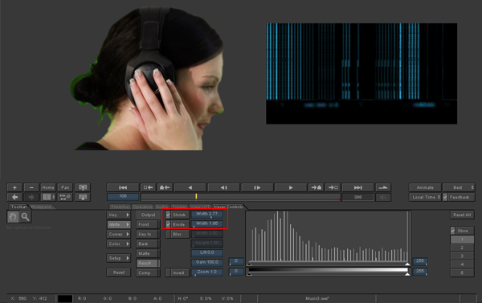Screen dimensions: 482x303
Task: Switch to the View LUT tab
Action: (x=200, y=207)
